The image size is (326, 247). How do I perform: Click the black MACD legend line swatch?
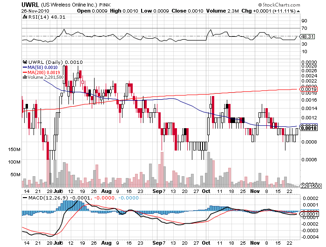(25, 198)
